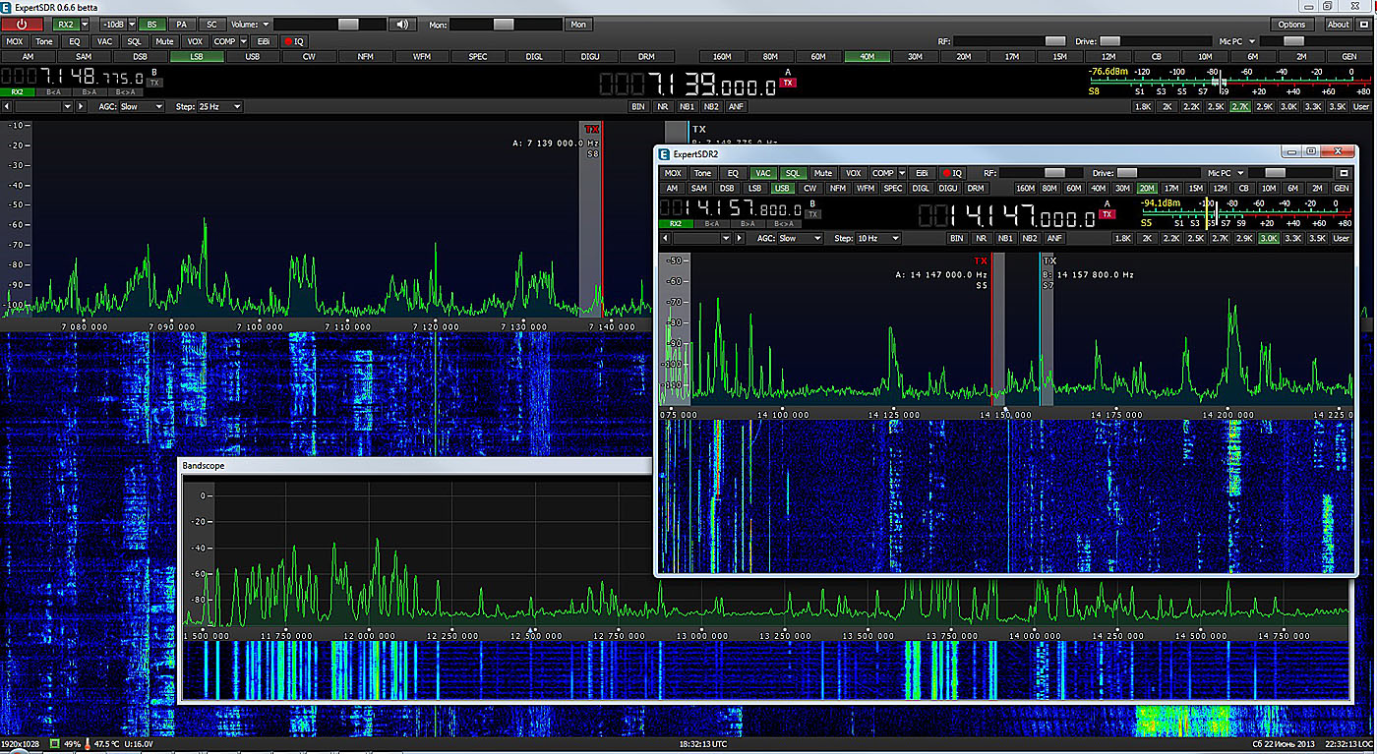Image resolution: width=1377 pixels, height=754 pixels.
Task: Select the 3.0K filter in ExpertSDR2 window
Action: (1269, 238)
